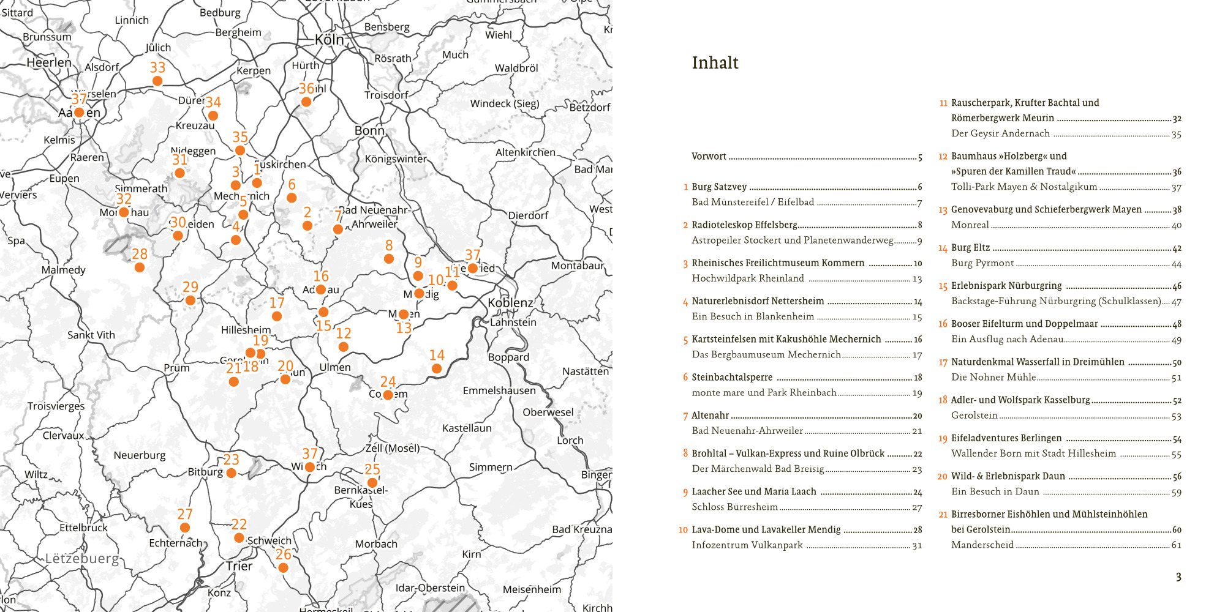Click the Inhalt heading
Screen dimensions: 1225x612
715,63
